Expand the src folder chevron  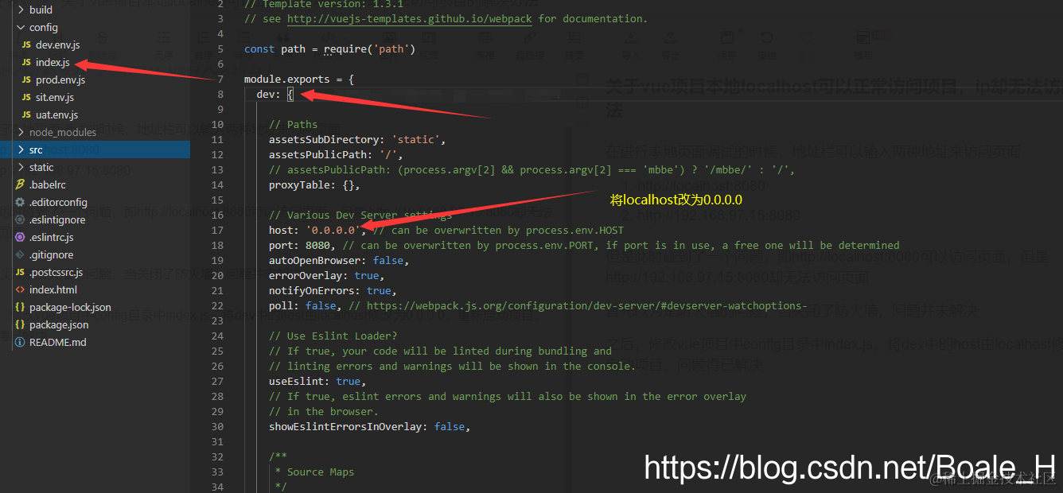21,150
